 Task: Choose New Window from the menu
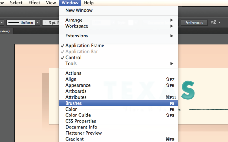pyautogui.click(x=118, y=10)
